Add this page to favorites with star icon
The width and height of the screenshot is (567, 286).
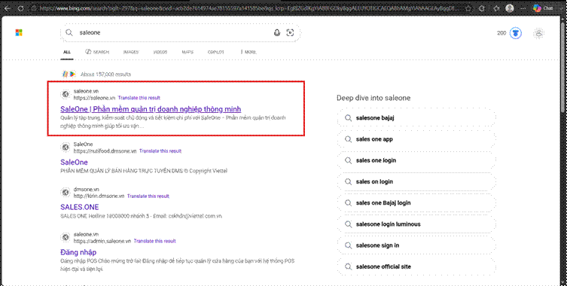click(x=468, y=8)
